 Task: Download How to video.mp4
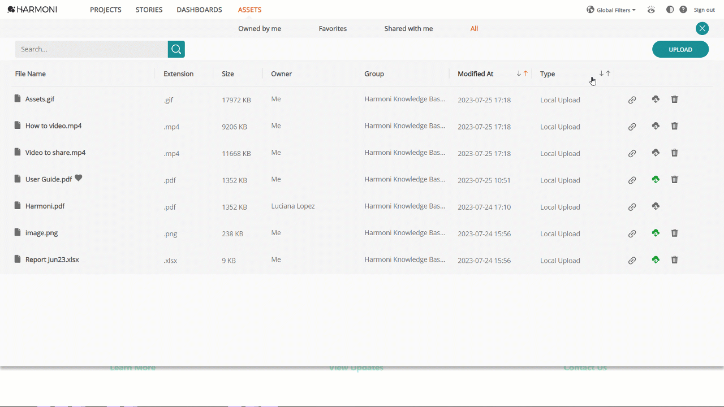tap(656, 126)
